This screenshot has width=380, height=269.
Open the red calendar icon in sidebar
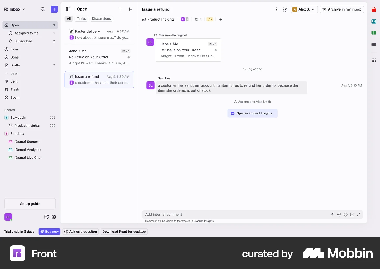click(374, 10)
